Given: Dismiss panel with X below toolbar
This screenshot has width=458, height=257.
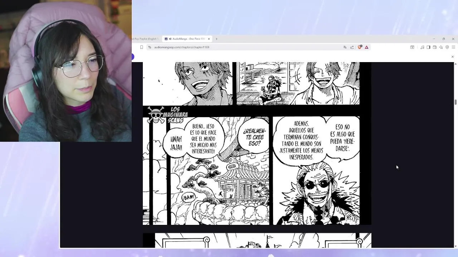Looking at the screenshot, I should [x=452, y=57].
